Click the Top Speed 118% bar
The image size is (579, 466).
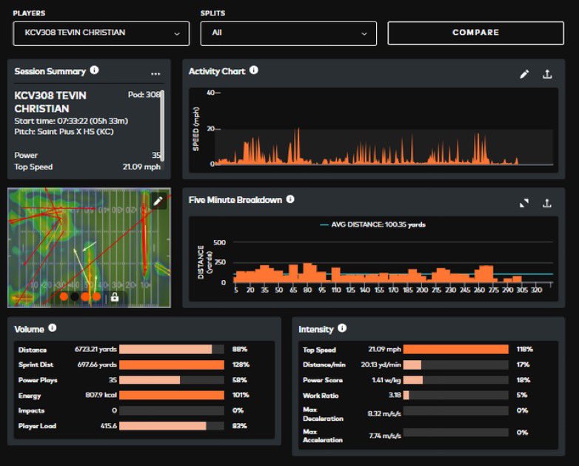(x=456, y=349)
